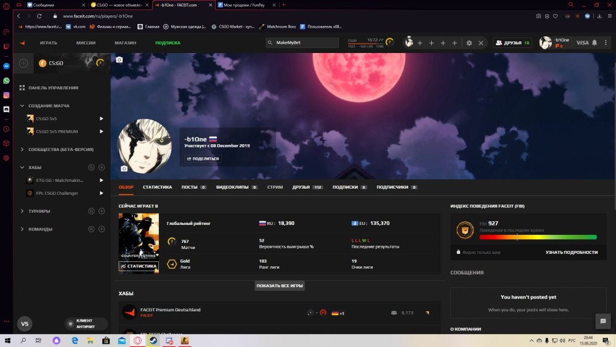Screen dimensions: 616x347
Task: Collapse the СОЗДАНИЕ МАТЧА section
Action: click(x=22, y=106)
